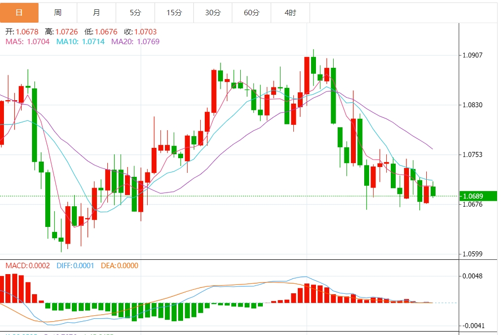Select the 日 daily chart tab
Viewport: 502px width, 335px height.
tap(19, 13)
